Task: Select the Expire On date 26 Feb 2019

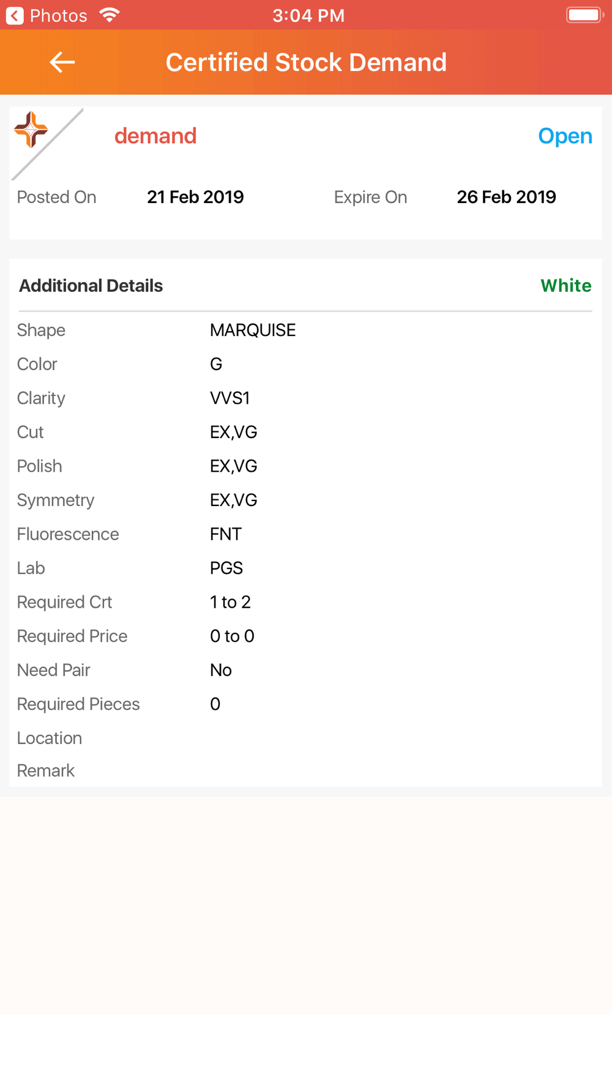Action: [x=506, y=197]
